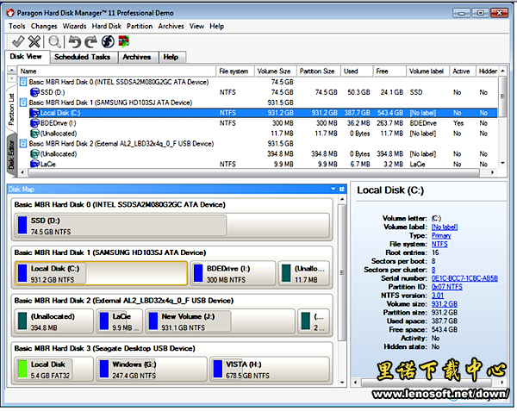Sort by the Volume Size column header
The image size is (517, 411).
pyautogui.click(x=276, y=72)
